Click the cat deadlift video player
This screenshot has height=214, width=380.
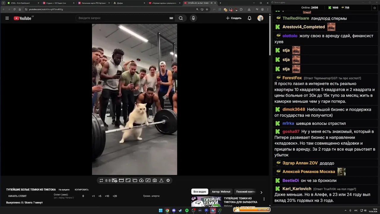[x=134, y=100]
